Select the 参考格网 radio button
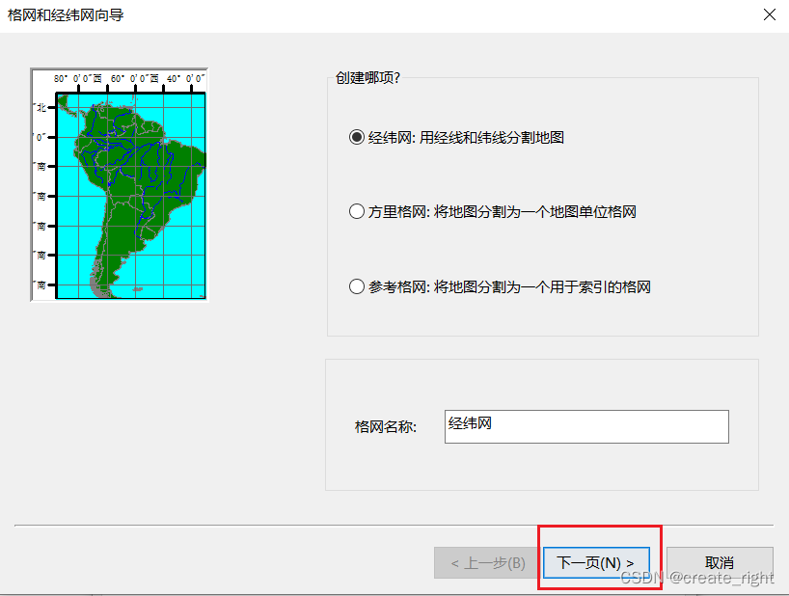This screenshot has height=596, width=789. point(356,286)
